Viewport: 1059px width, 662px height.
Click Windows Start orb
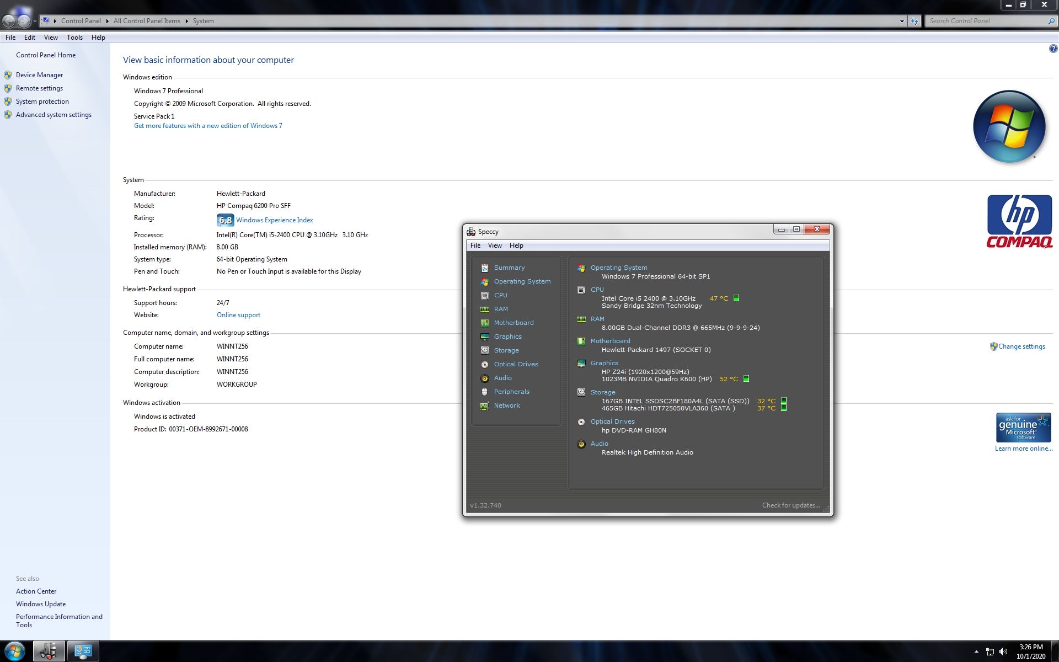click(x=14, y=651)
